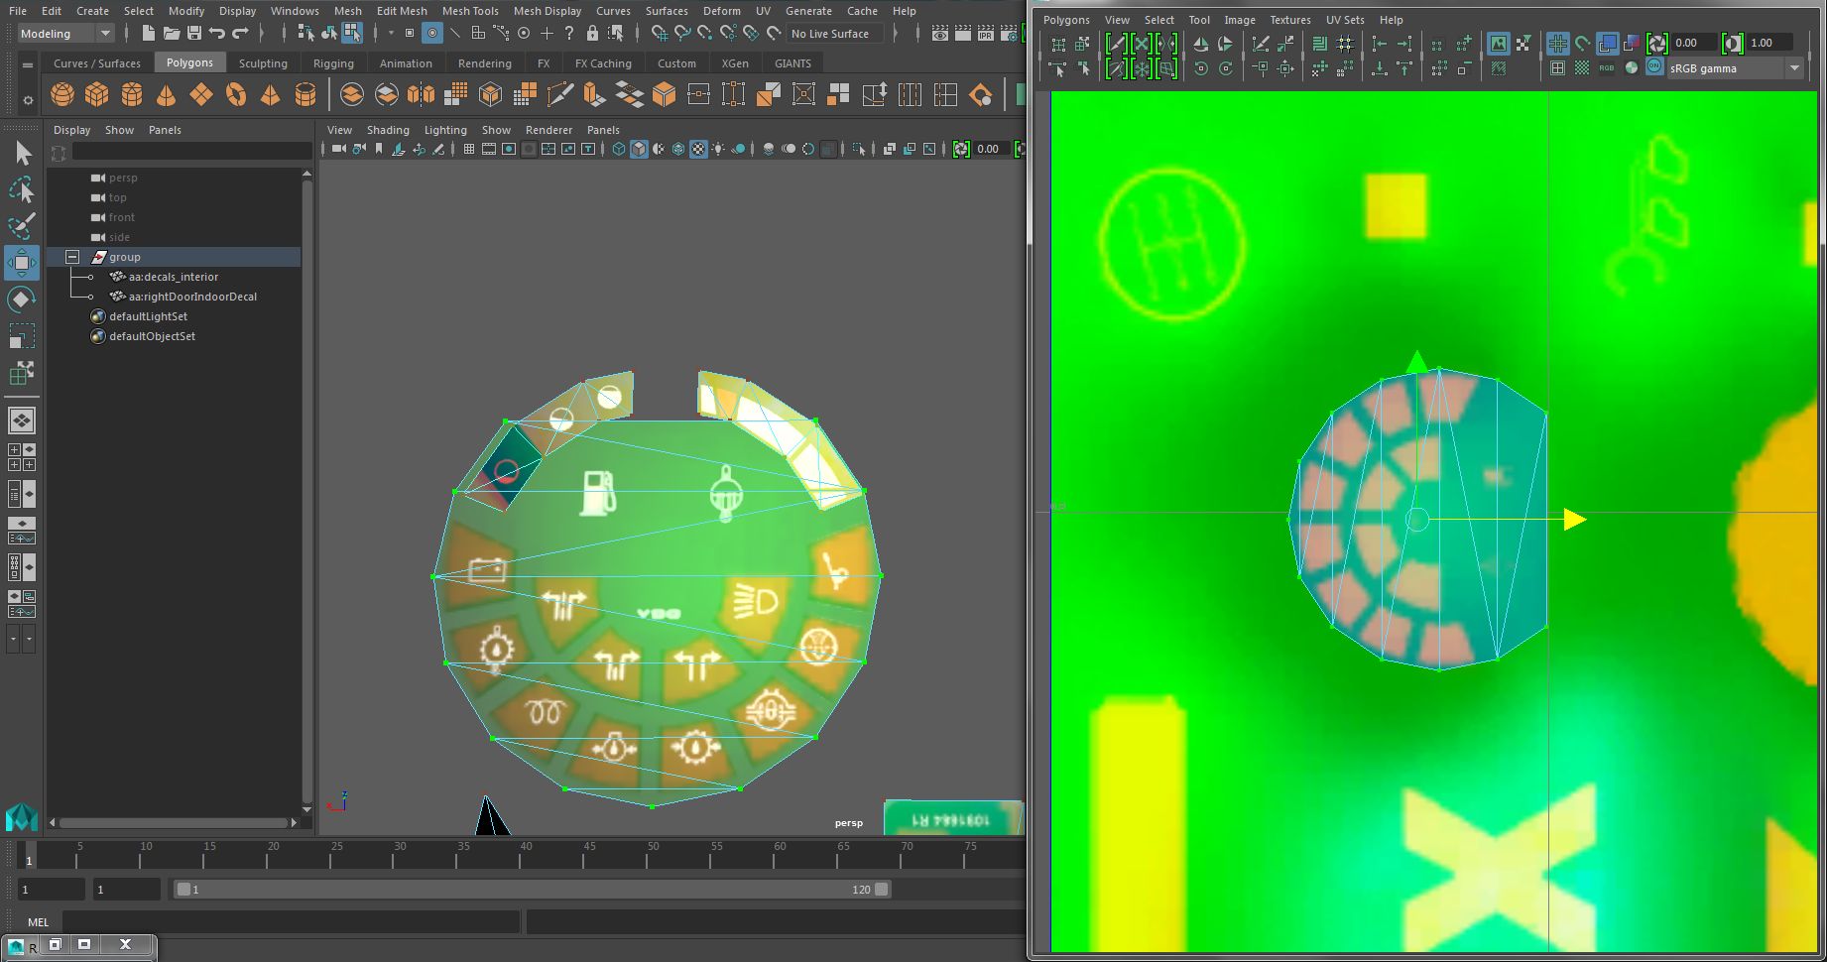Toggle the color management ON button
The image size is (1827, 962).
(1654, 67)
